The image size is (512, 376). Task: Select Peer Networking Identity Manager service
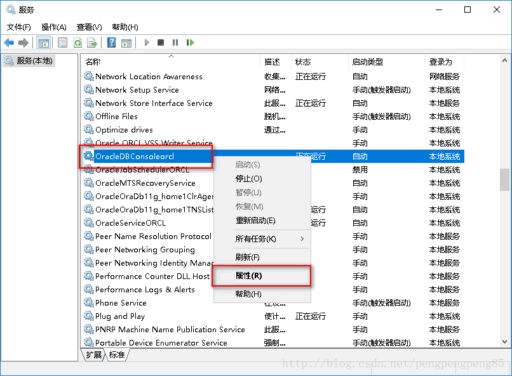point(154,263)
